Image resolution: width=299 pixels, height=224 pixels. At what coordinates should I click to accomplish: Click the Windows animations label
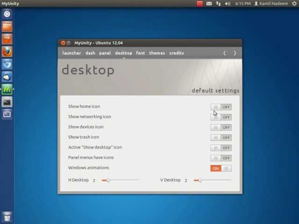tap(89, 168)
